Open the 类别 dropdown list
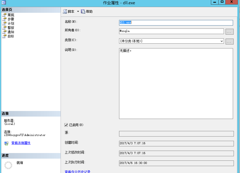This screenshot has height=173, width=240. click(x=222, y=41)
